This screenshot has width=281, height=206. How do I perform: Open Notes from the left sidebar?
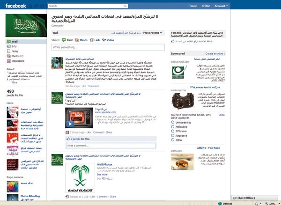[x=15, y=51]
